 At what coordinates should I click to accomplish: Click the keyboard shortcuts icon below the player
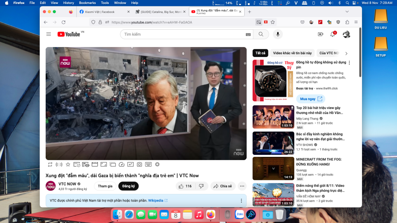point(148,164)
